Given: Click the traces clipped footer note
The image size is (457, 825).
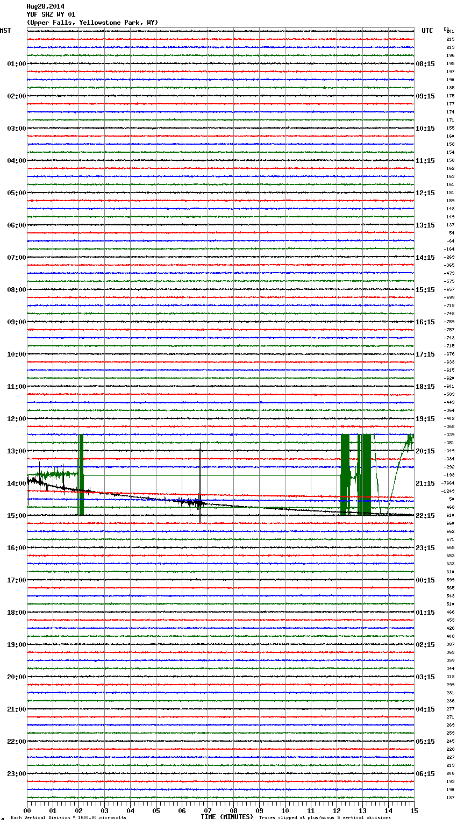Looking at the screenshot, I should tap(325, 818).
